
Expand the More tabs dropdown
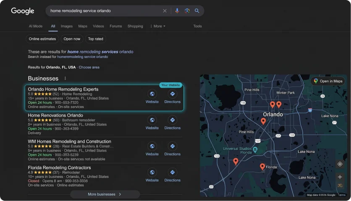click(158, 26)
